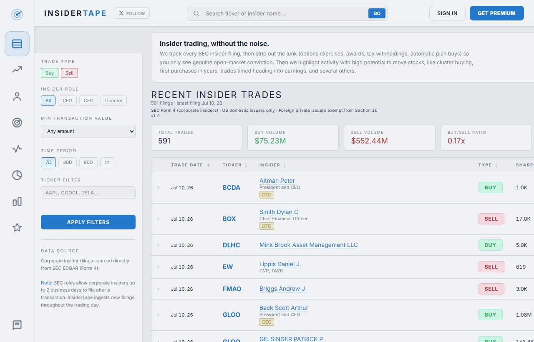The image size is (534, 342).
Task: Click the magnifier search icon
Action: (196, 13)
